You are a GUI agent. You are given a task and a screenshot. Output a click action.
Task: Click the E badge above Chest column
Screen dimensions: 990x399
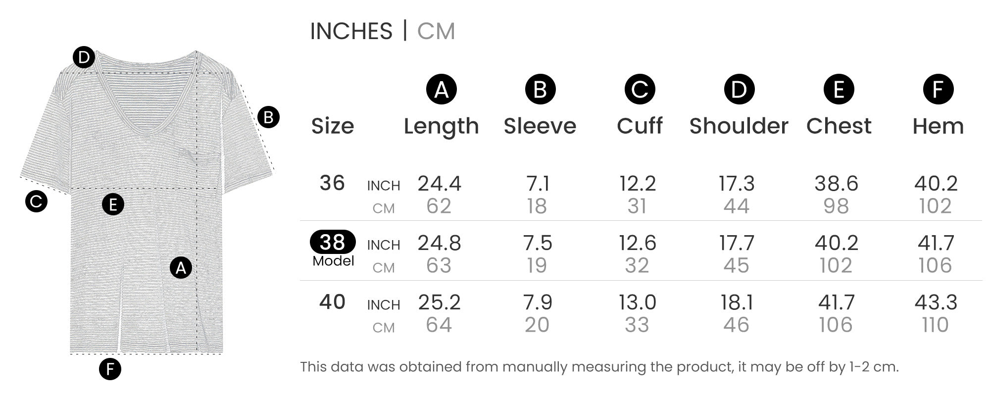click(x=839, y=90)
